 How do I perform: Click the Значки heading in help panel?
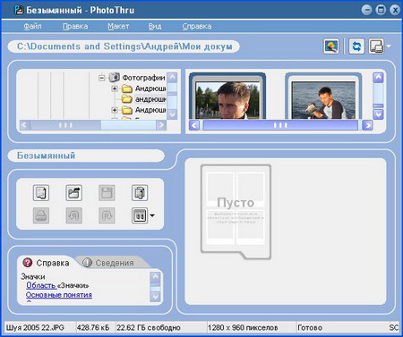(x=33, y=276)
